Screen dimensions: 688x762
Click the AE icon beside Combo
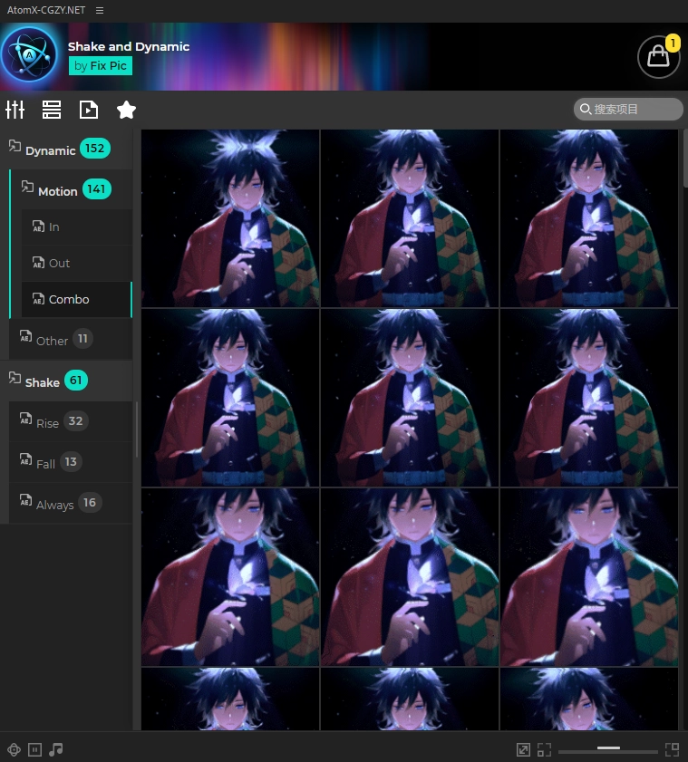pyautogui.click(x=38, y=298)
